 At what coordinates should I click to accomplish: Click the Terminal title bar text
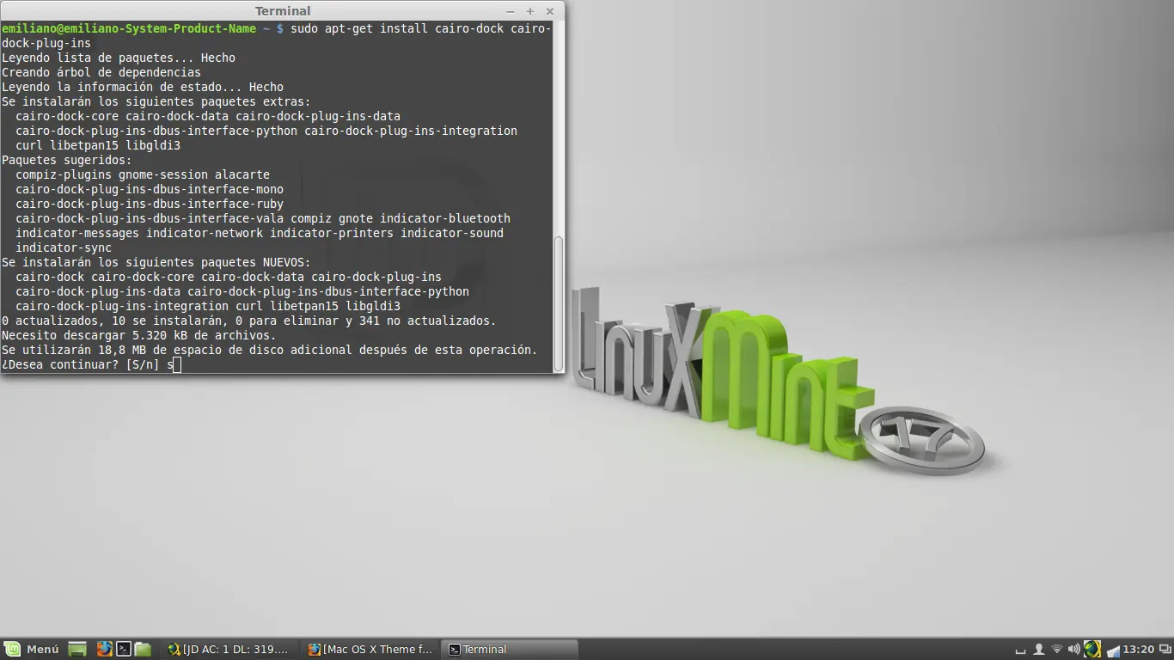pos(283,11)
